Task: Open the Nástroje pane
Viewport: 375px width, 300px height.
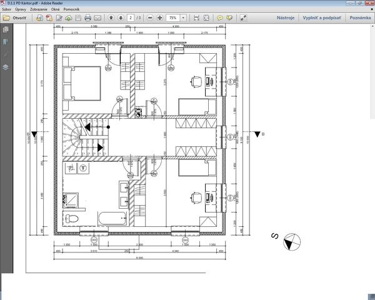Action: click(286, 18)
